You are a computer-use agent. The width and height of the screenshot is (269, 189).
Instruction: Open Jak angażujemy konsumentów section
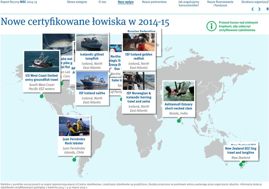tap(189, 4)
